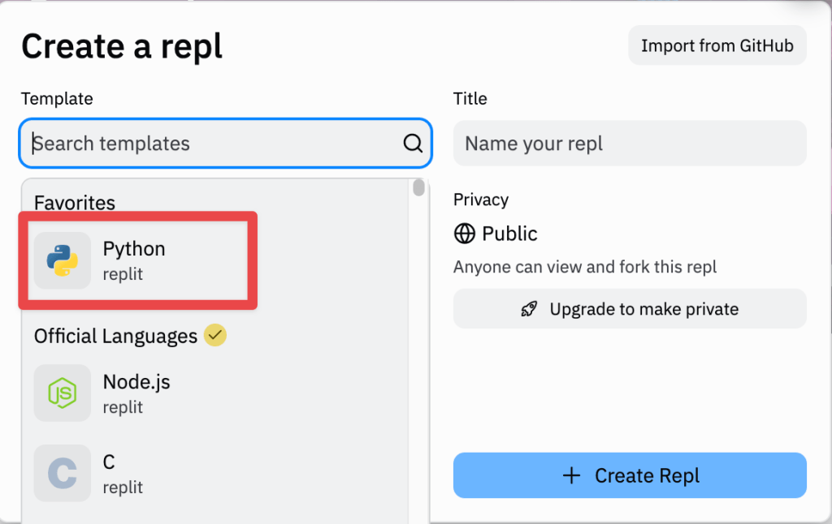The image size is (832, 524).
Task: Click the green Node.js logo icon
Action: coord(63,393)
